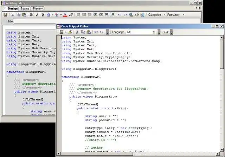Redo in the WebLog Editor toolbar

tap(125, 15)
